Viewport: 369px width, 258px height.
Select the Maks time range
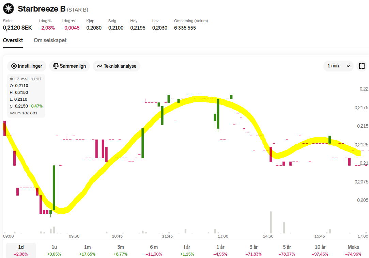click(353, 250)
